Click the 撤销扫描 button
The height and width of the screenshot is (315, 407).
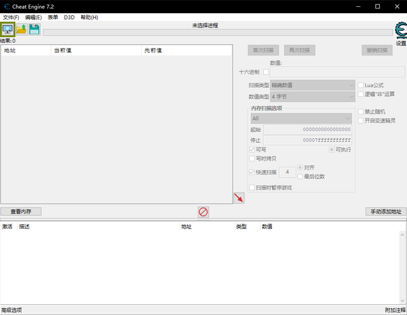[x=377, y=50]
